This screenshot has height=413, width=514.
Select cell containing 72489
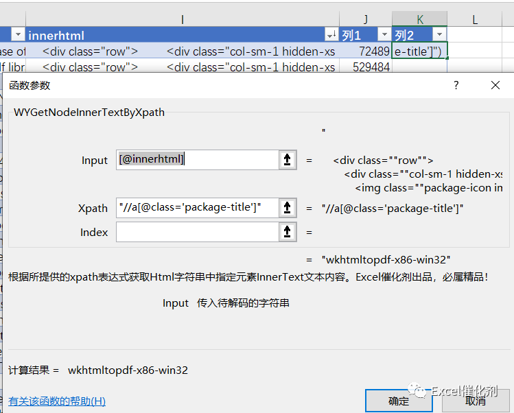pyautogui.click(x=366, y=51)
